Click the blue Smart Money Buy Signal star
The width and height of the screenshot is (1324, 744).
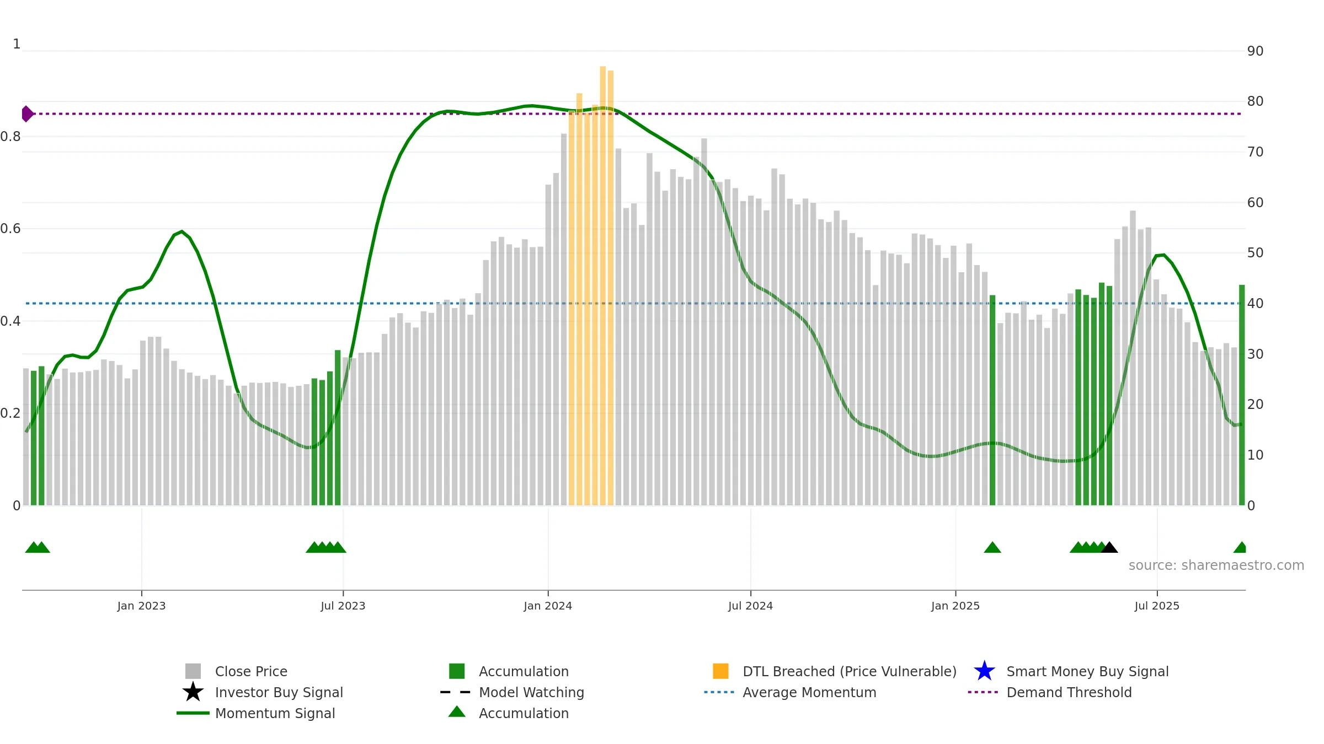(x=984, y=671)
